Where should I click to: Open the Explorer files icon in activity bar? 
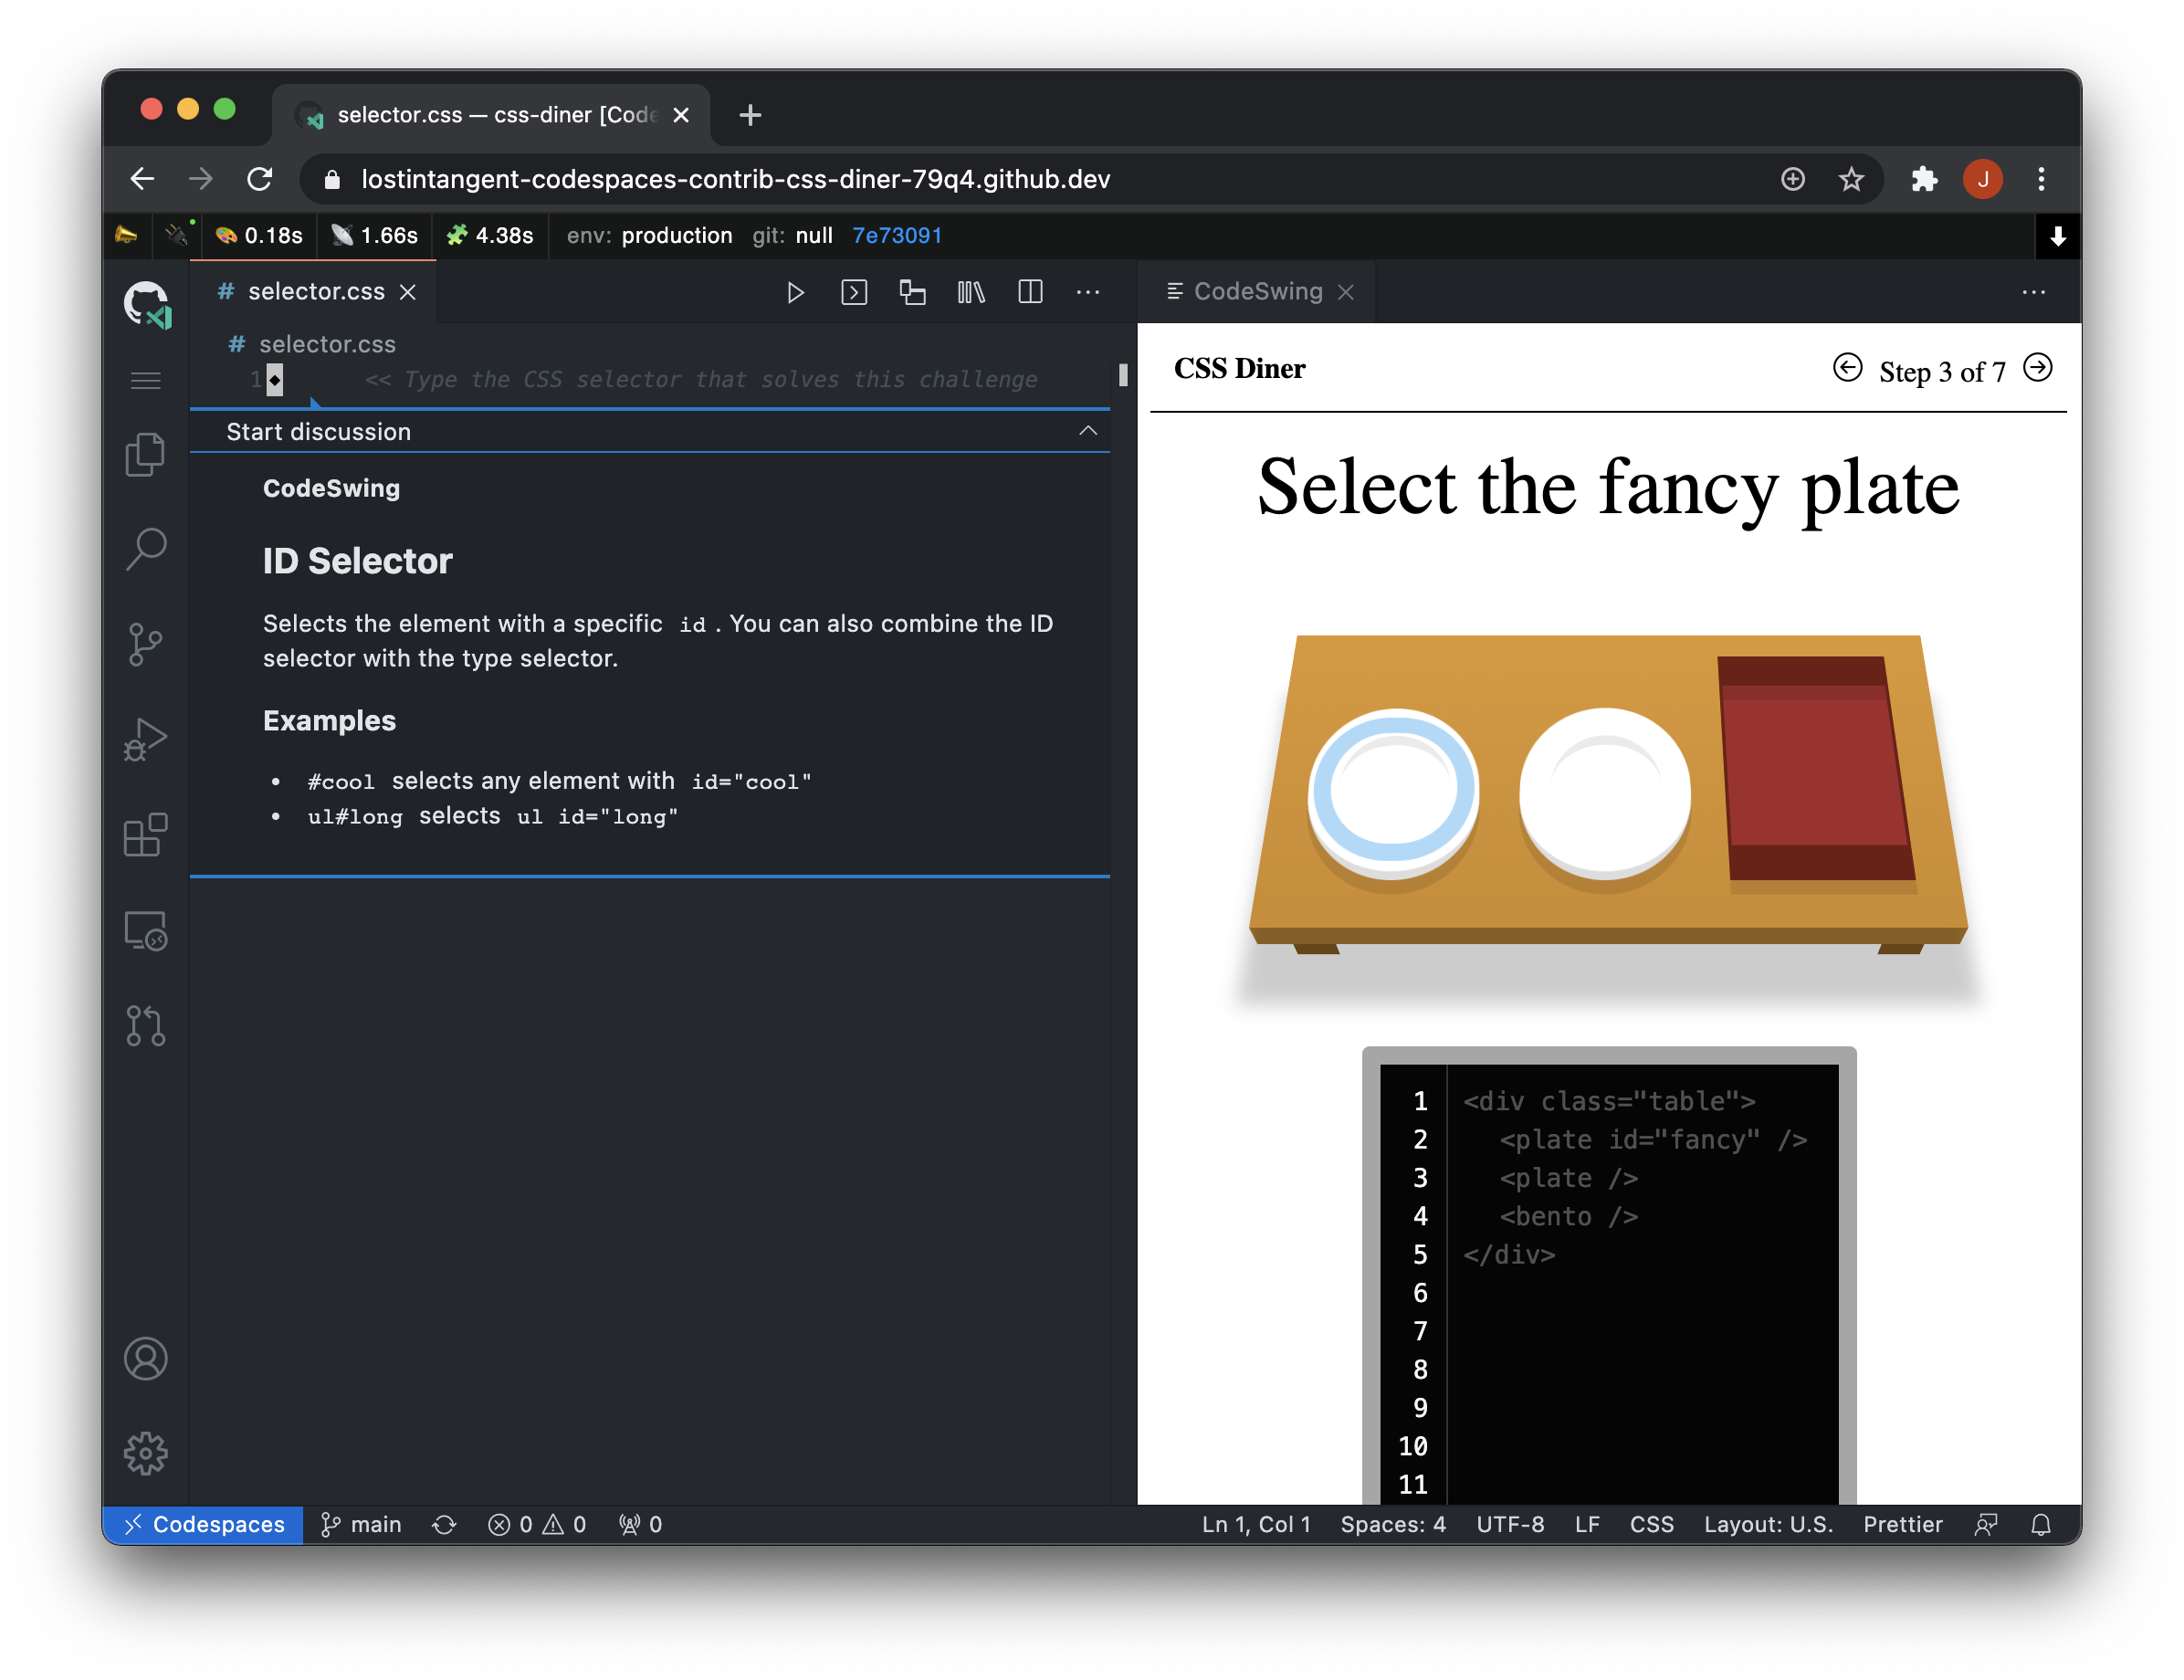(x=146, y=455)
